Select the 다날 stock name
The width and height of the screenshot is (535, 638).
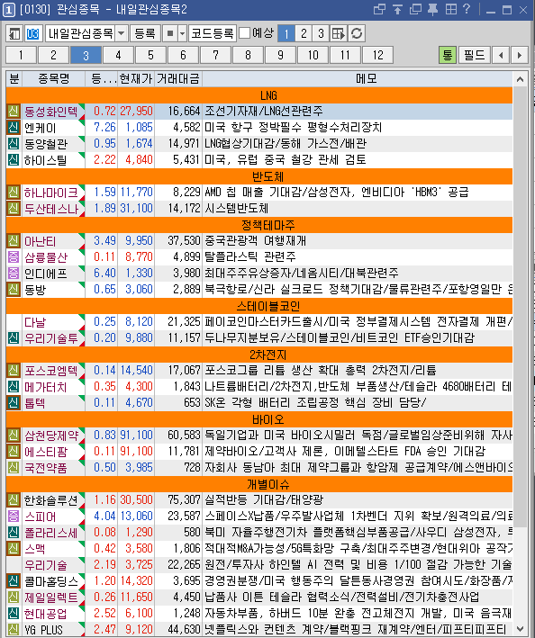click(x=34, y=322)
